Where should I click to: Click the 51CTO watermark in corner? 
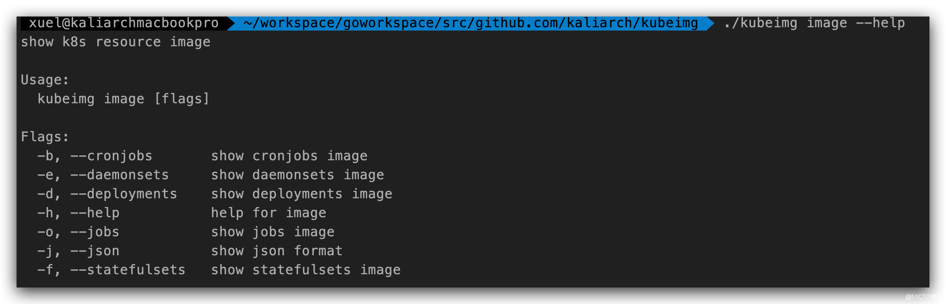pyautogui.click(x=924, y=297)
